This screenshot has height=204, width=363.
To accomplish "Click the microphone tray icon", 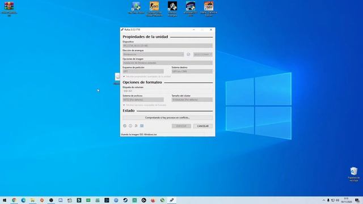I will (x=328, y=200).
